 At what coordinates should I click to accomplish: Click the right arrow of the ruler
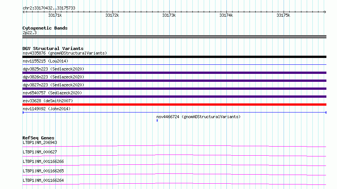(x=325, y=12)
